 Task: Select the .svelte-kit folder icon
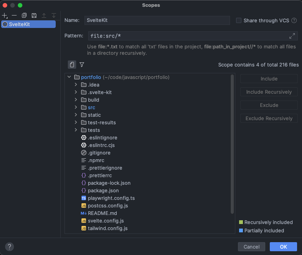click(84, 92)
